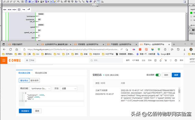Click the 云端下发数据 log entry
The height and width of the screenshot is (120, 195).
pyautogui.click(x=101, y=90)
